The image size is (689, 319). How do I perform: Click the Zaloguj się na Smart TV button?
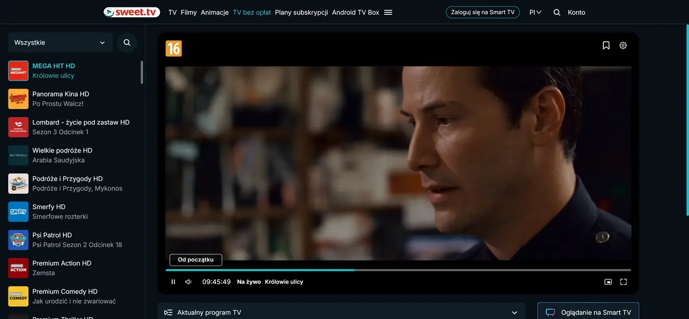(x=483, y=12)
